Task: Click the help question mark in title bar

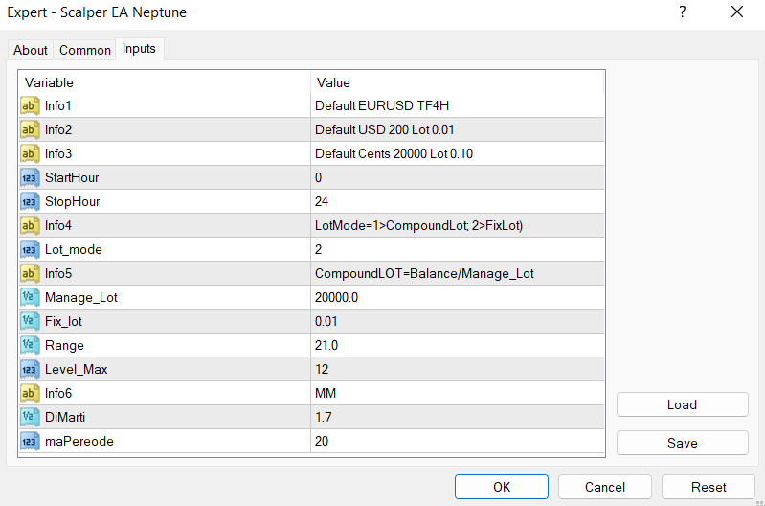Action: coord(683,12)
